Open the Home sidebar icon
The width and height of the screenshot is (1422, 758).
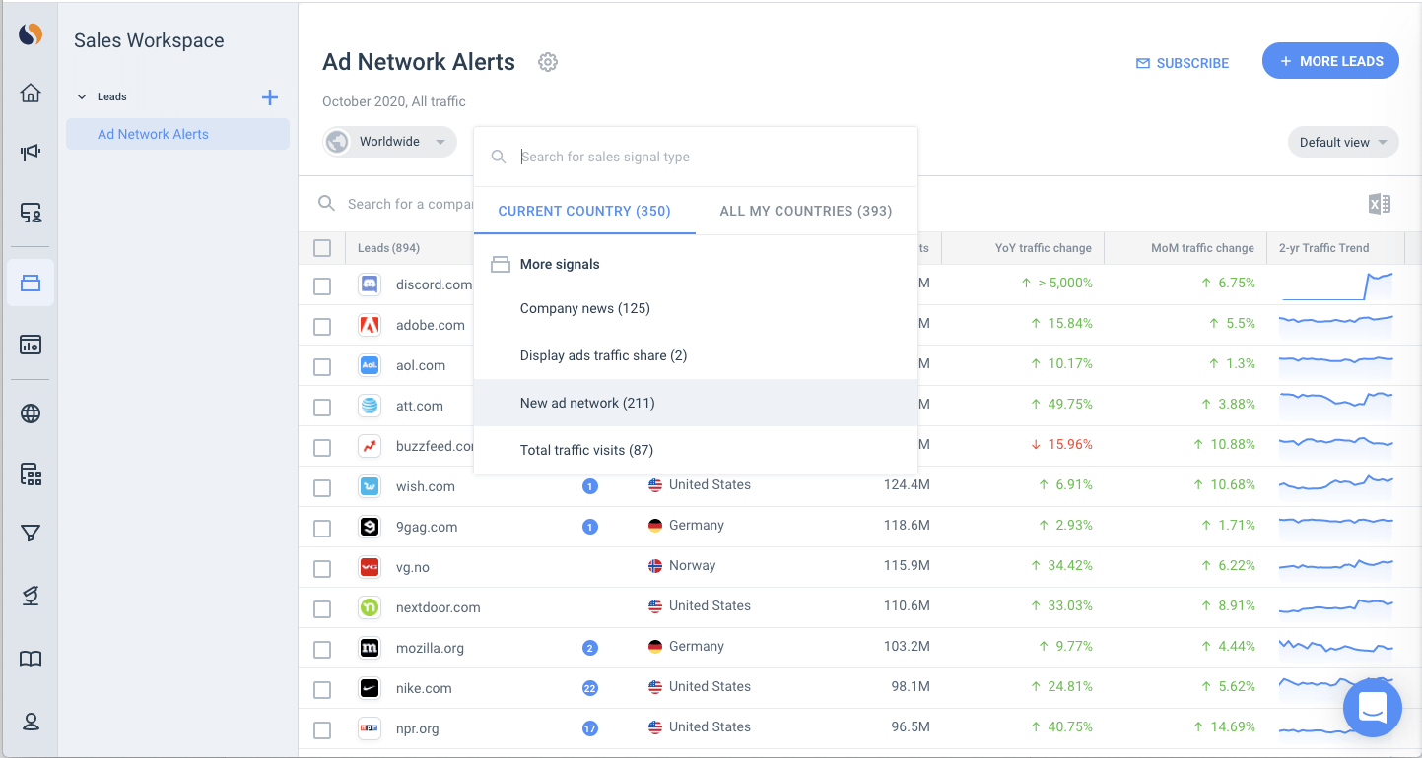(30, 92)
